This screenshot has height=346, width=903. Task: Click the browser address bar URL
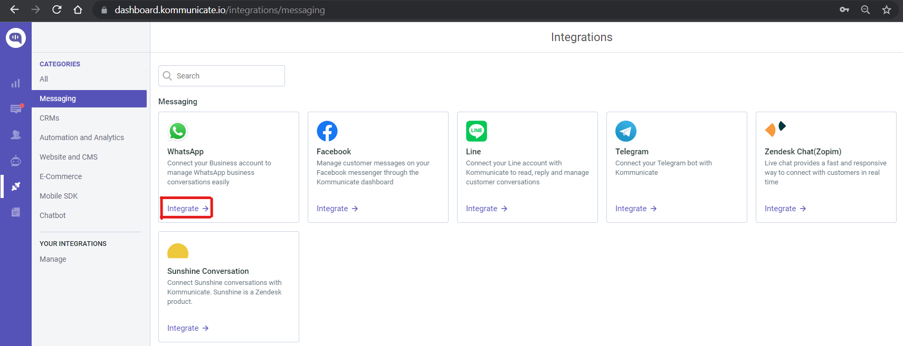pos(220,10)
